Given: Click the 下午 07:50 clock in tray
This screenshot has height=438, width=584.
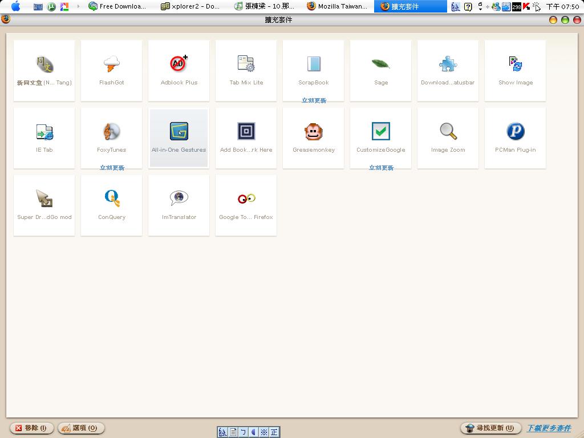Looking at the screenshot, I should 562,7.
